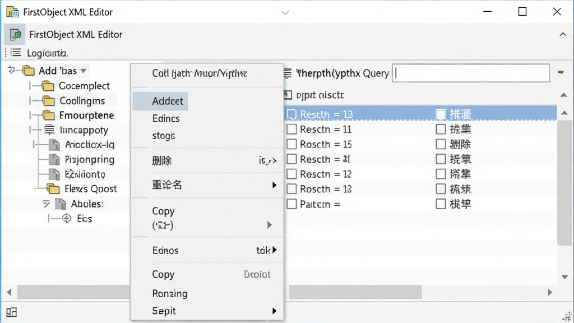
Task: Choose stogɛ in the context menu
Action: click(x=164, y=136)
